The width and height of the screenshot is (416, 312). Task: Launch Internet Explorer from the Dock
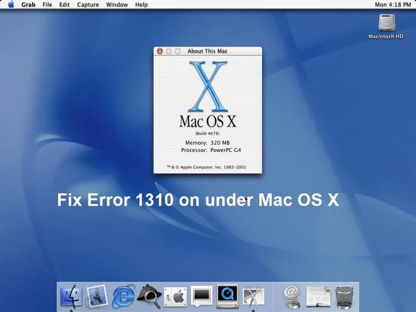click(123, 296)
